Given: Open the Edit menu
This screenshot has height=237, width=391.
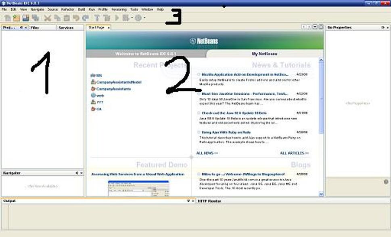Looking at the screenshot, I should coord(13,9).
